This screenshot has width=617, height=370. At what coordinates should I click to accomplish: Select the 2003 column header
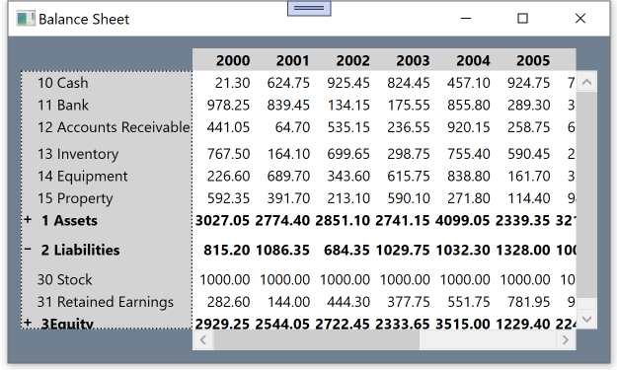414,60
